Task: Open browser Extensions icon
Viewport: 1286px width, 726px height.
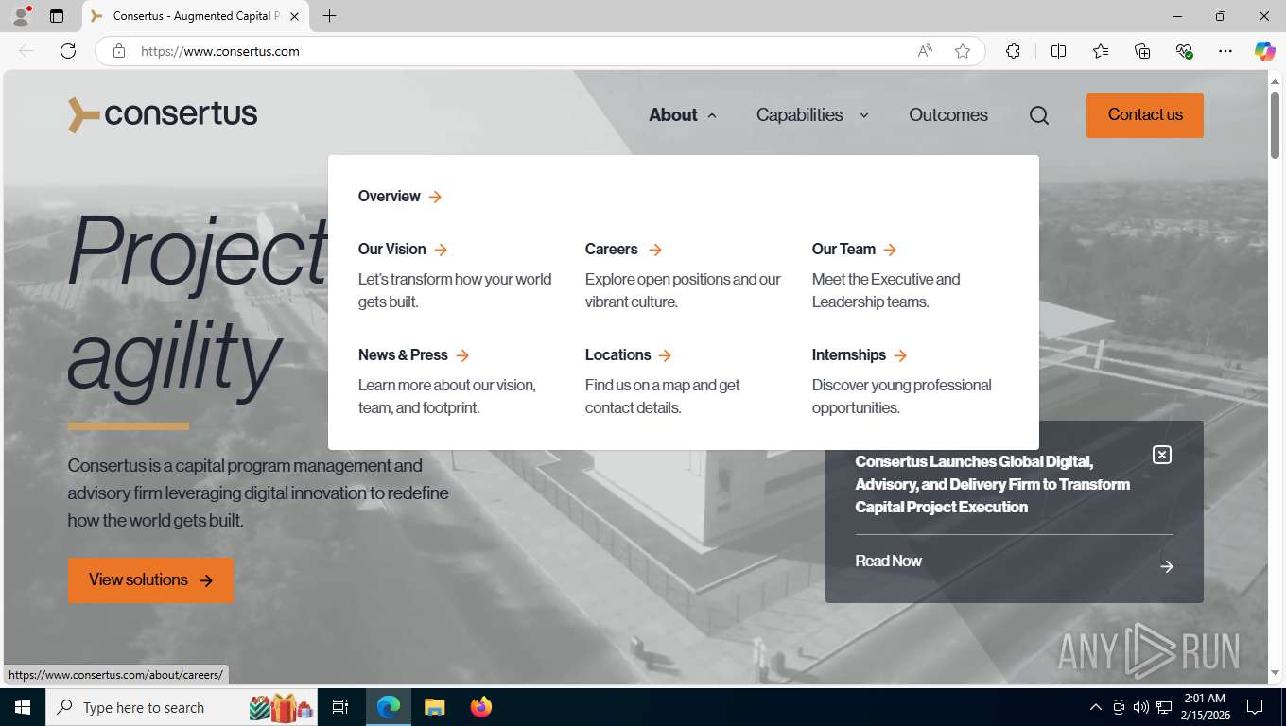Action: tap(1013, 51)
